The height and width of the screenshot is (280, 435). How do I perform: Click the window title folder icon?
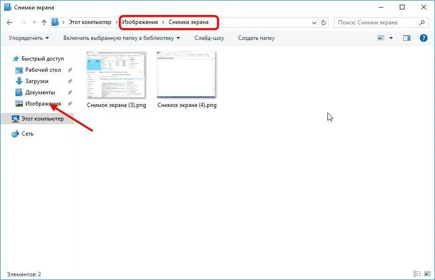(x=8, y=7)
